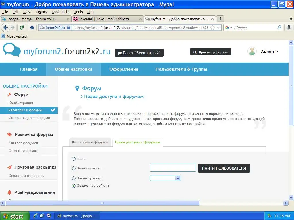Screen dimensions: 294x220
Task: Expand the Admin account menu chevron
Action: point(277,52)
